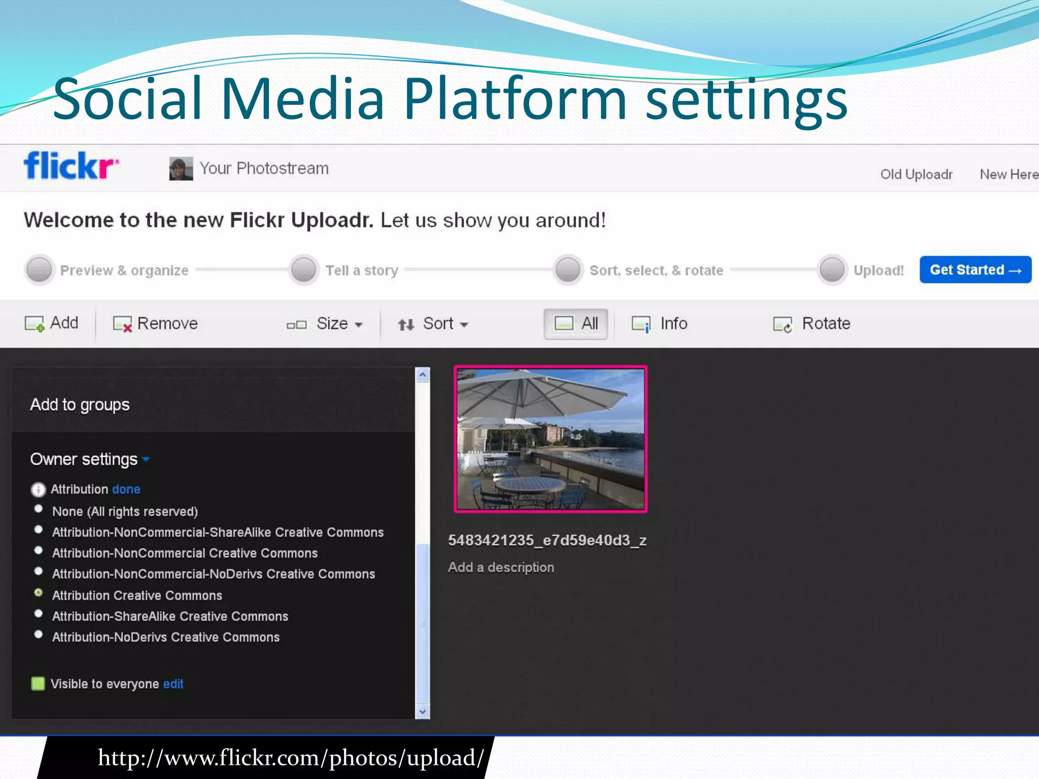
Task: Click done next to Attribution
Action: pyautogui.click(x=126, y=489)
